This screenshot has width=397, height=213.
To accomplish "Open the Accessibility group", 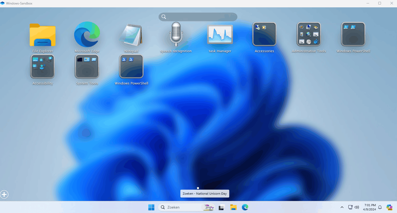I will click(x=42, y=66).
